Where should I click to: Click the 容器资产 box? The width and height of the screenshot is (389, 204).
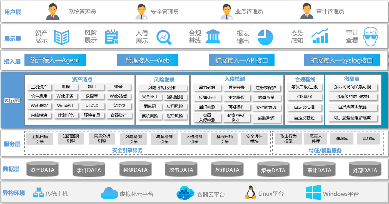[x=119, y=115]
